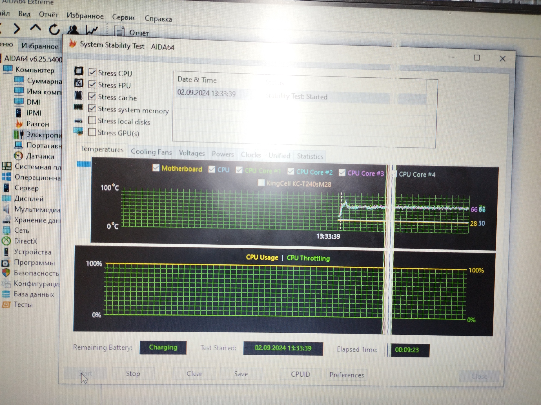Click the Имя компьютера monitor icon
Viewport: 541px width, 405px height.
[x=19, y=91]
